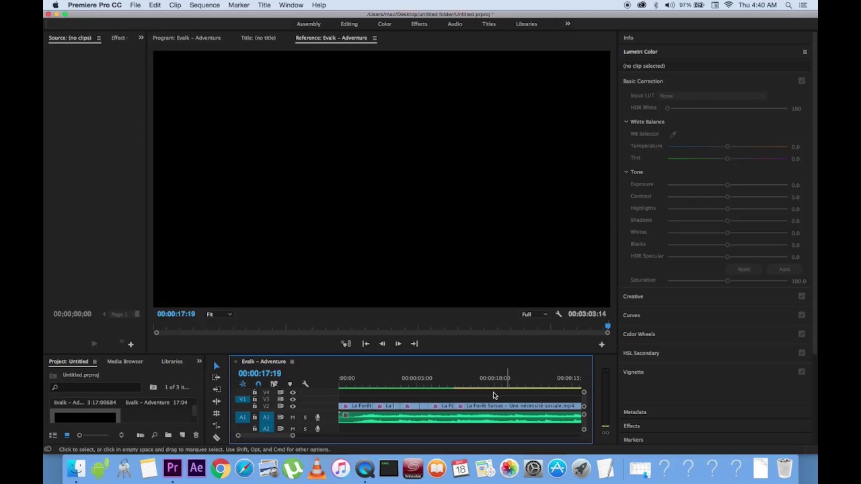Image resolution: width=861 pixels, height=484 pixels.
Task: Toggle the Creative section checkbox
Action: click(x=802, y=296)
